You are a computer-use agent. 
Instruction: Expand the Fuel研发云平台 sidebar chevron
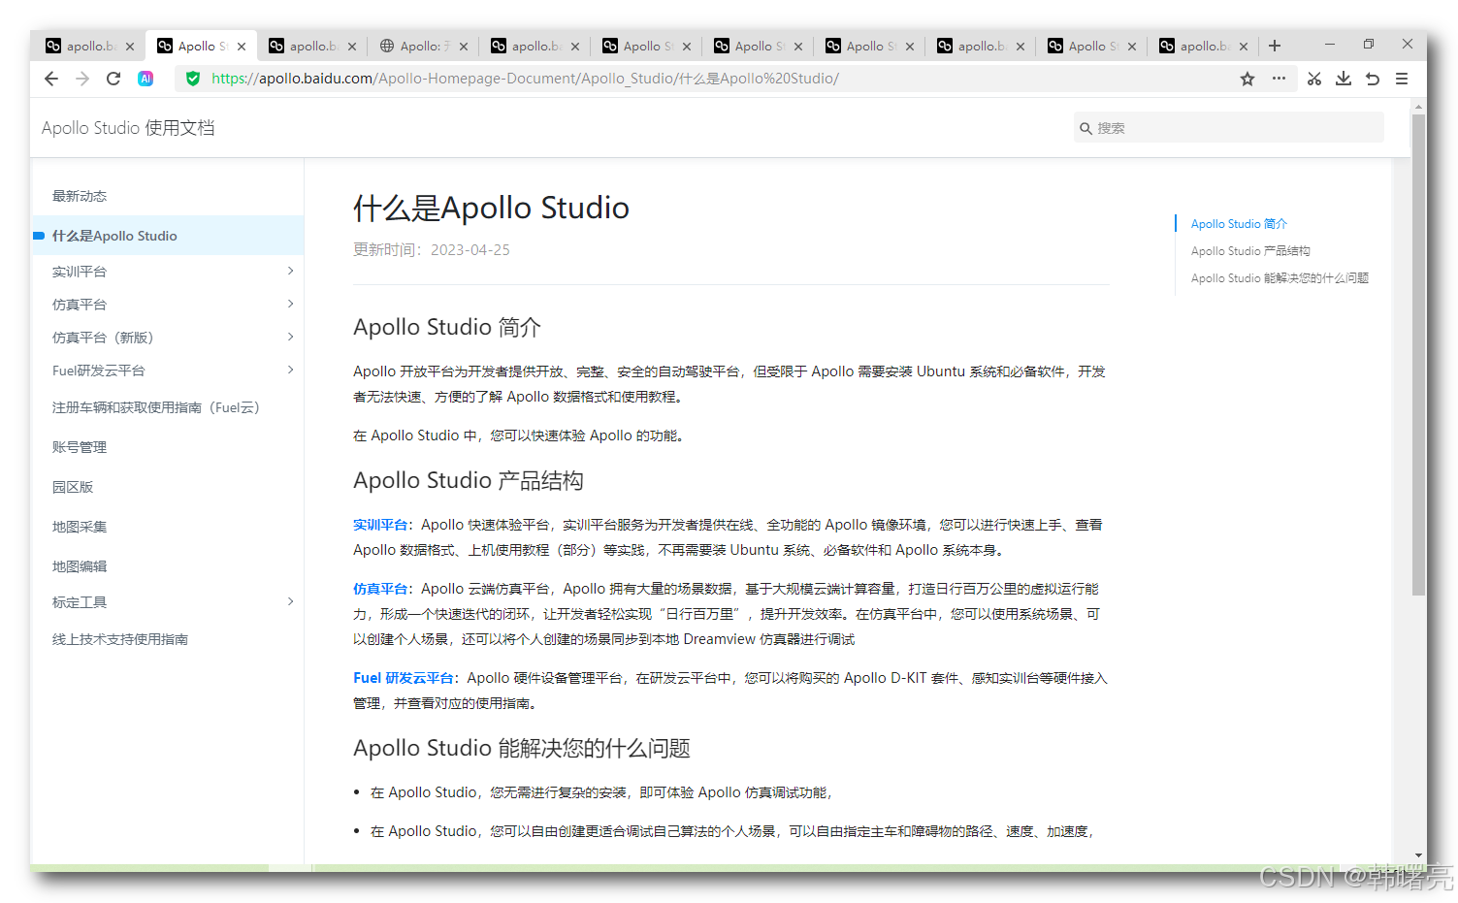290,370
